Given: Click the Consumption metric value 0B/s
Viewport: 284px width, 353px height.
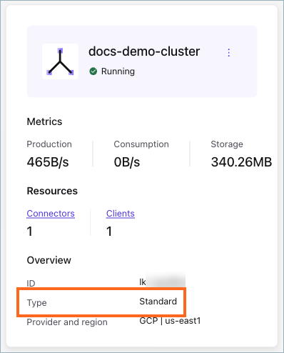Looking at the screenshot, I should 127,162.
